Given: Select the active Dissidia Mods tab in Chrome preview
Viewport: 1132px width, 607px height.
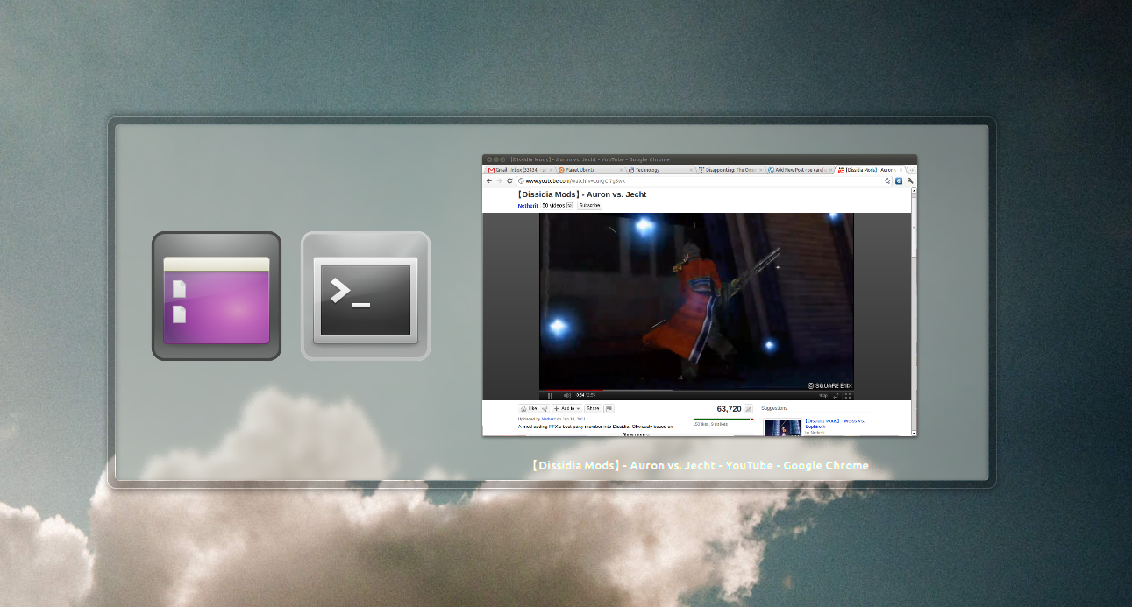Looking at the screenshot, I should coord(871,170).
